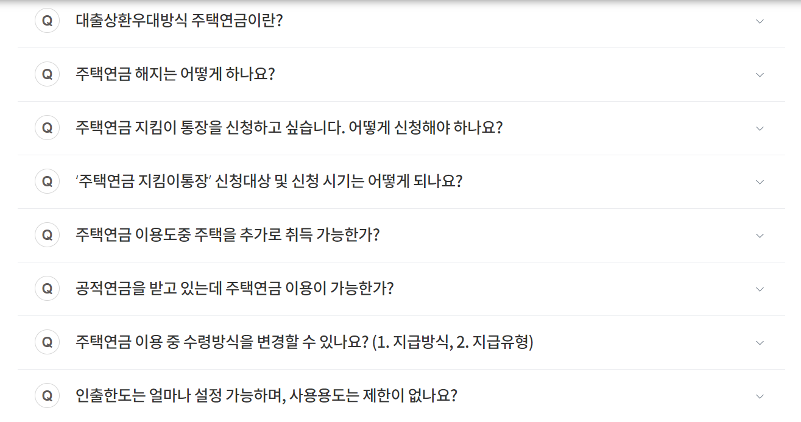Expand the 주택 추가 취득 answer chevron
The height and width of the screenshot is (422, 801).
759,235
